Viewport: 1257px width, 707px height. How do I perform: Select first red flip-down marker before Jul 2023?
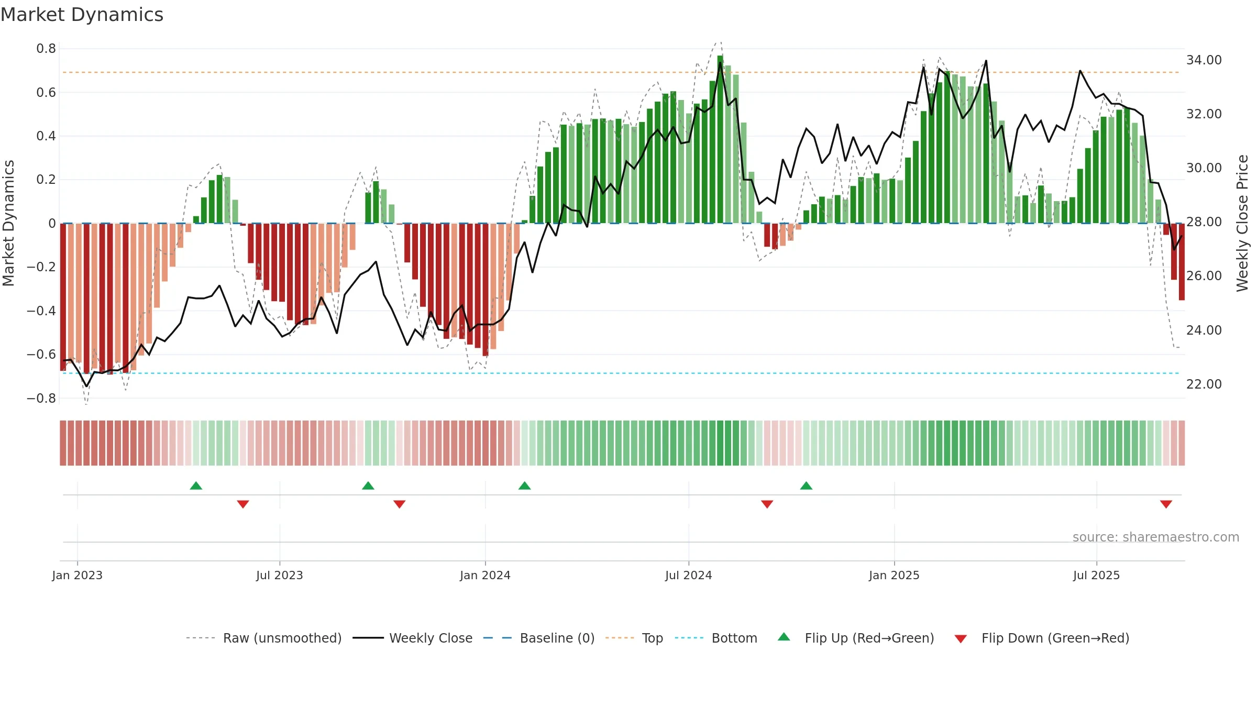(x=243, y=504)
